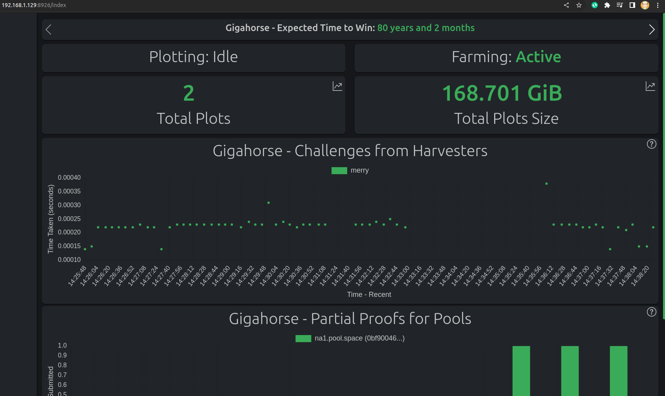Toggle the merry legend swatch

click(x=339, y=171)
